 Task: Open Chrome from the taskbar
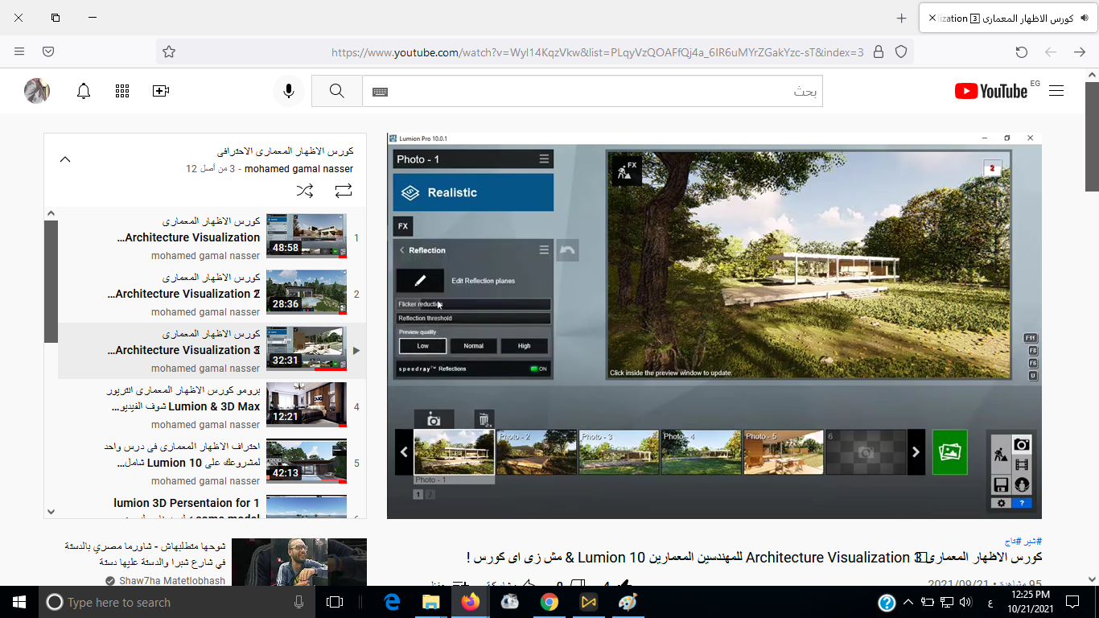pyautogui.click(x=549, y=602)
